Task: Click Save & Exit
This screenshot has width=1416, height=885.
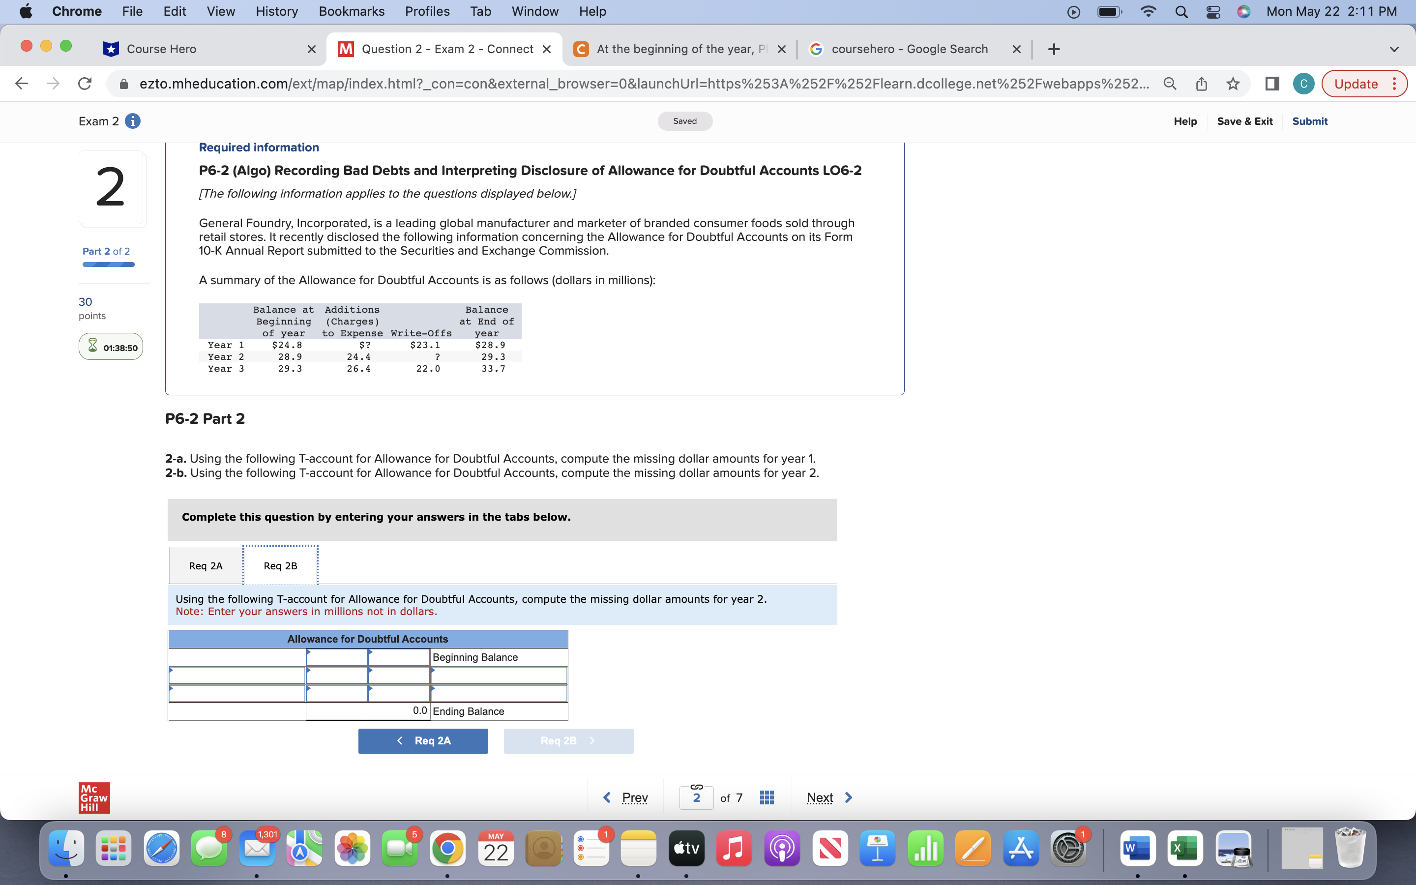Action: [x=1244, y=120]
